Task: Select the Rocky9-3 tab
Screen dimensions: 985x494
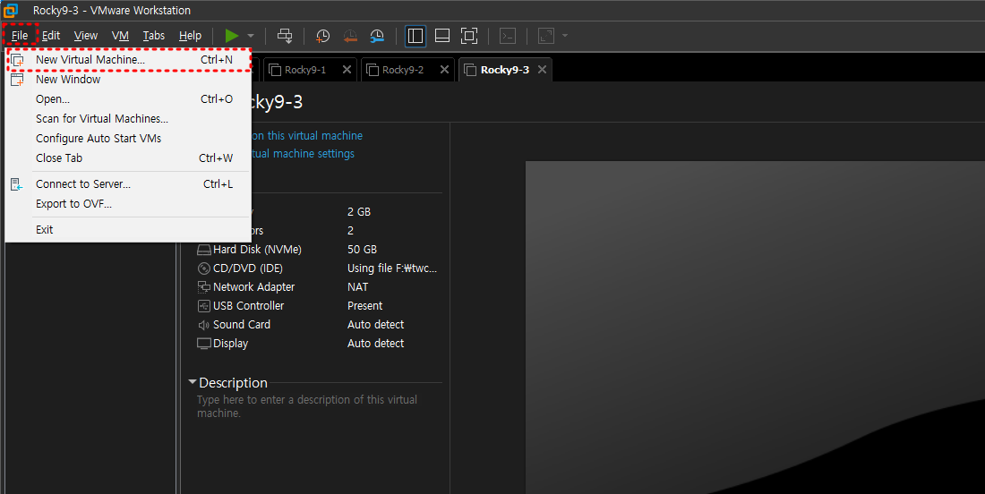Action: pos(504,70)
